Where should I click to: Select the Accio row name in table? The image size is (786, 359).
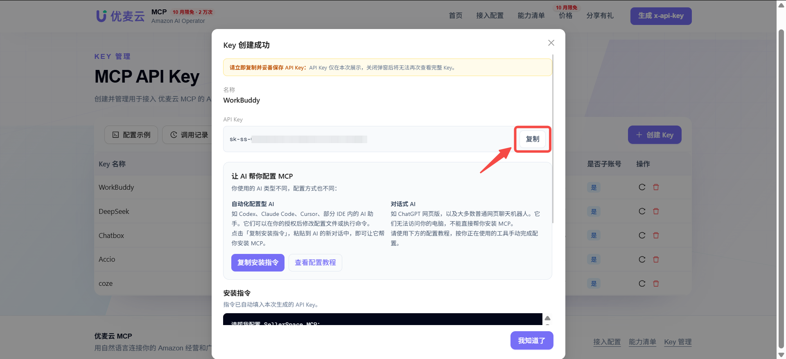pos(107,259)
